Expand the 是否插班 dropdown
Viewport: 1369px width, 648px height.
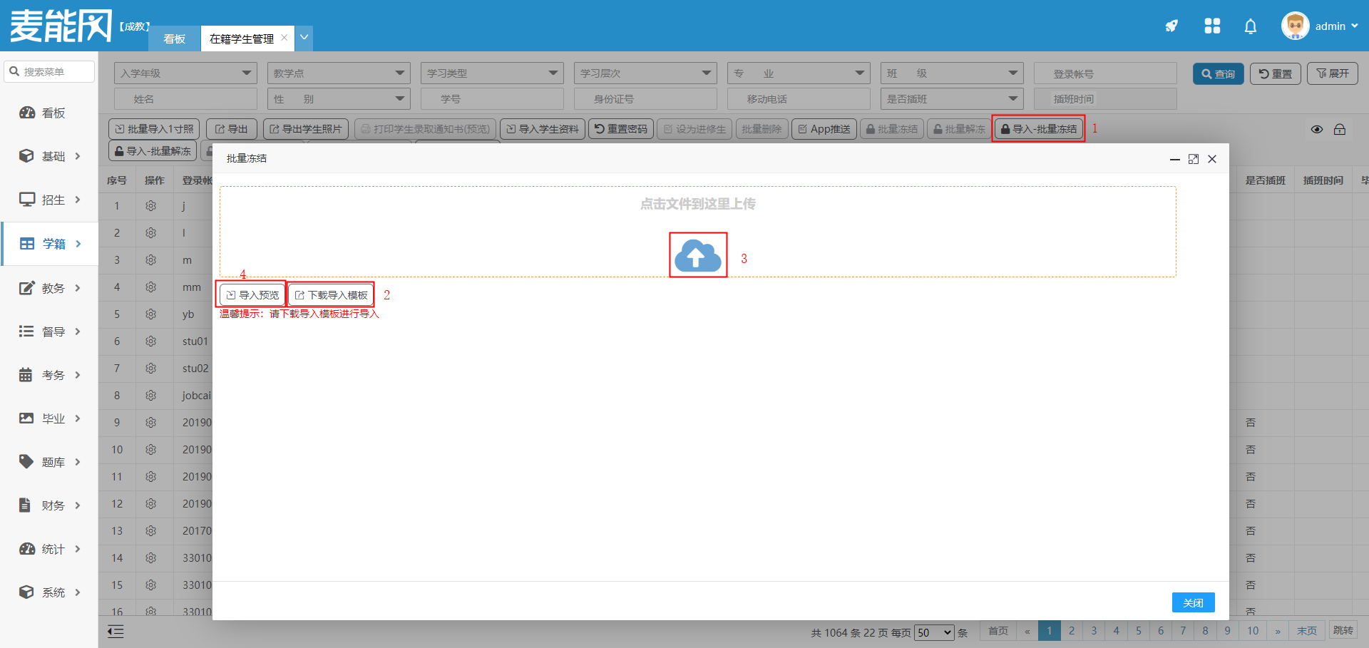point(951,99)
